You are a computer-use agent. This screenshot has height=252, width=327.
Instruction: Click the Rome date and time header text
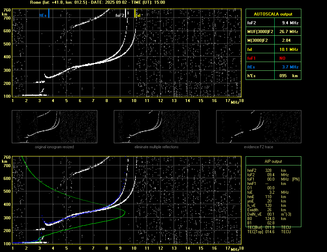[x=98, y=2]
